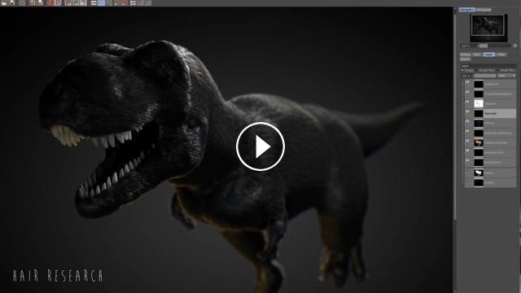
Task: Click the navigator zoom slider
Action: tap(495, 46)
